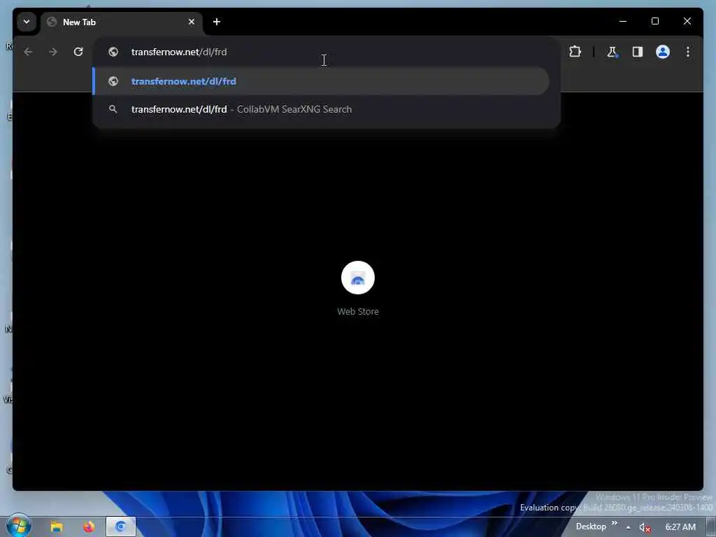Select the Chromium taskbar button
Viewport: 716px width, 537px height.
pyautogui.click(x=120, y=527)
